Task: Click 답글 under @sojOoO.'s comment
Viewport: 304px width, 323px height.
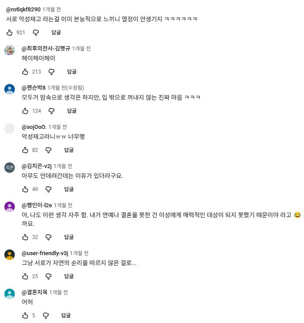Action: [69, 150]
